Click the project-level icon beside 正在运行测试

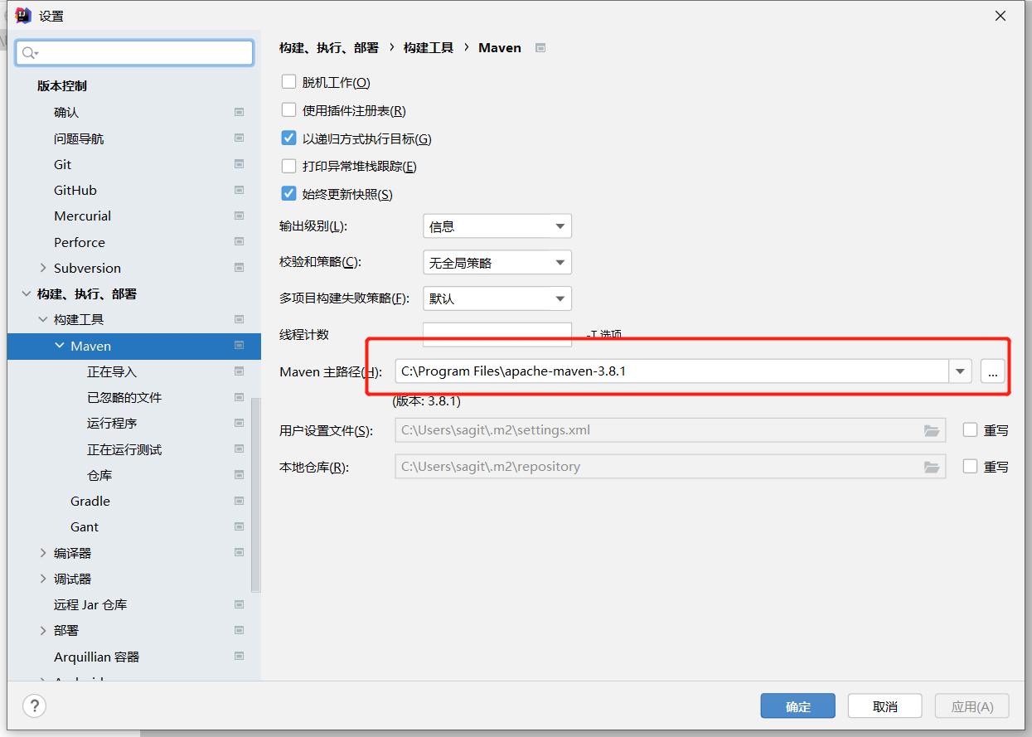pyautogui.click(x=239, y=449)
